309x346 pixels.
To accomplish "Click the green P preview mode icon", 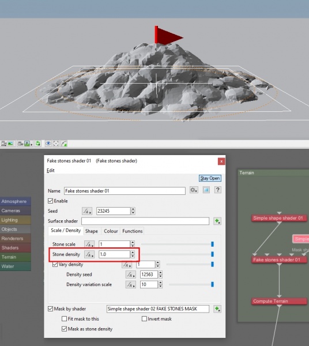I will coord(28,144).
